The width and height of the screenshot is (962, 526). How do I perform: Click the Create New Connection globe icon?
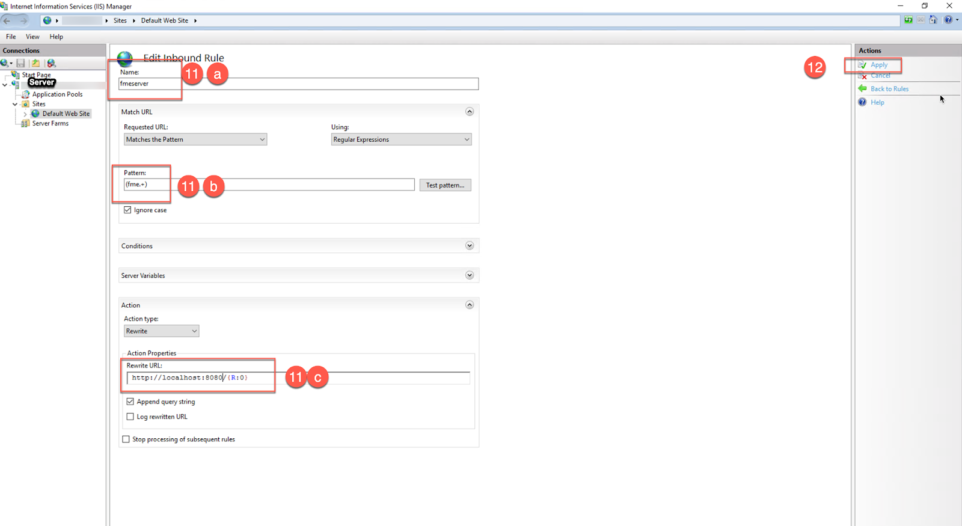pos(4,63)
